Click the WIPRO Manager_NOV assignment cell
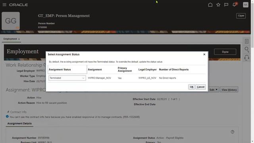Screen dimensions: 254x143 click(100, 78)
